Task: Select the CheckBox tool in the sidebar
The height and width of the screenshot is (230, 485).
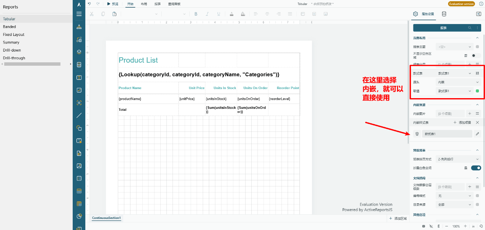Action: (79, 90)
